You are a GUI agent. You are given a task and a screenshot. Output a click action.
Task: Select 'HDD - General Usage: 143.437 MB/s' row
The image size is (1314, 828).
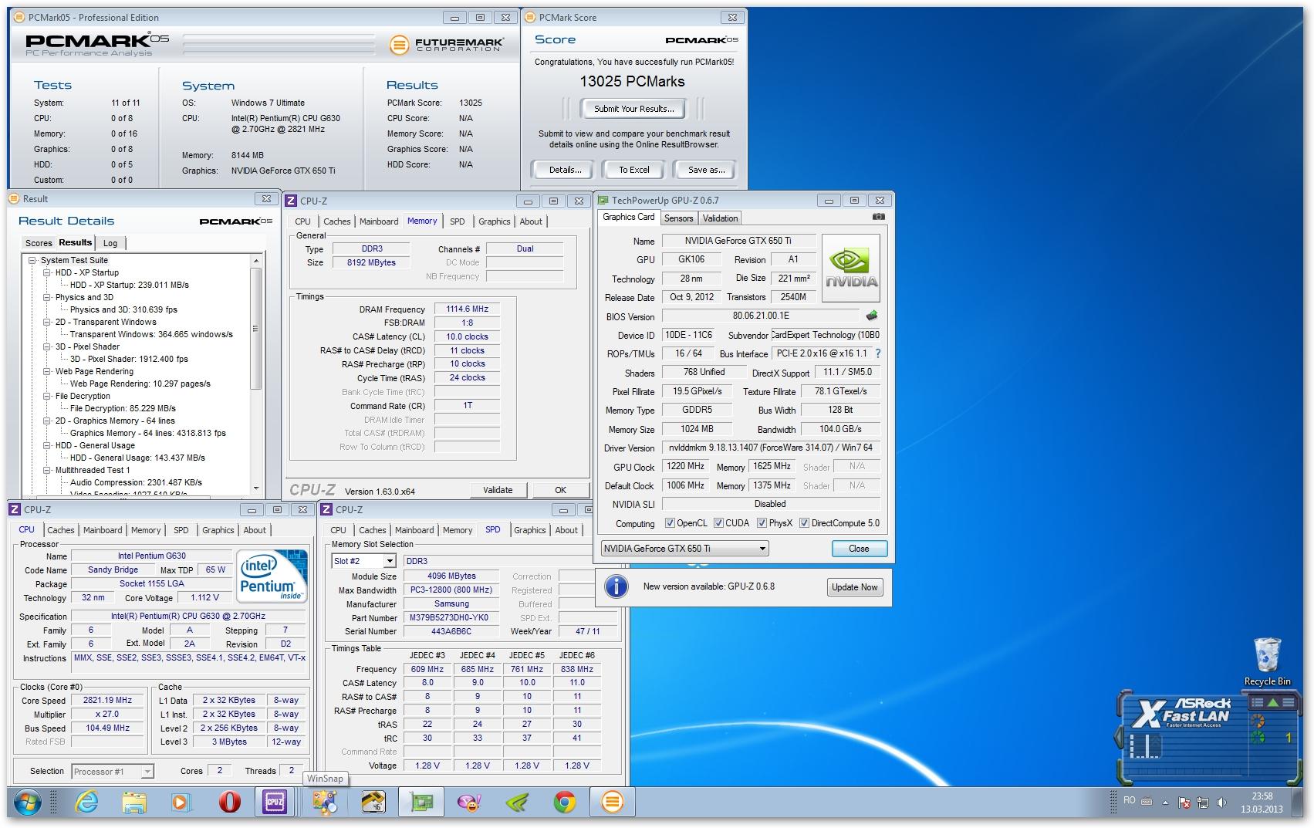[x=137, y=458]
